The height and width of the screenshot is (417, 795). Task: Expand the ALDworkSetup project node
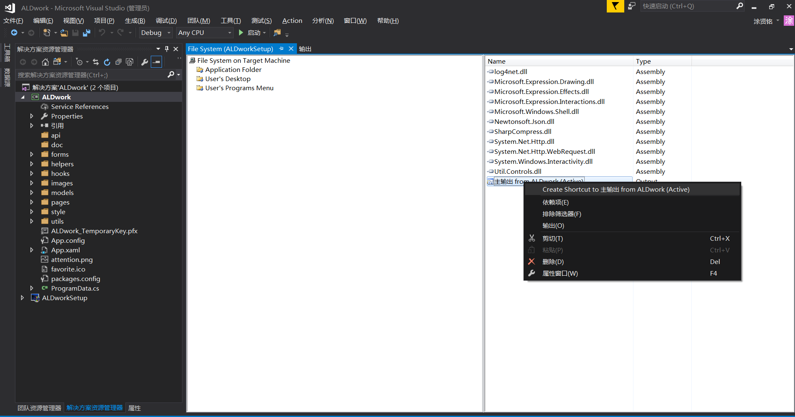(22, 298)
